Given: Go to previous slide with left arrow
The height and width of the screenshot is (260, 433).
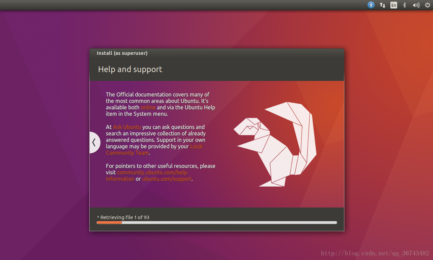Looking at the screenshot, I should (x=94, y=143).
